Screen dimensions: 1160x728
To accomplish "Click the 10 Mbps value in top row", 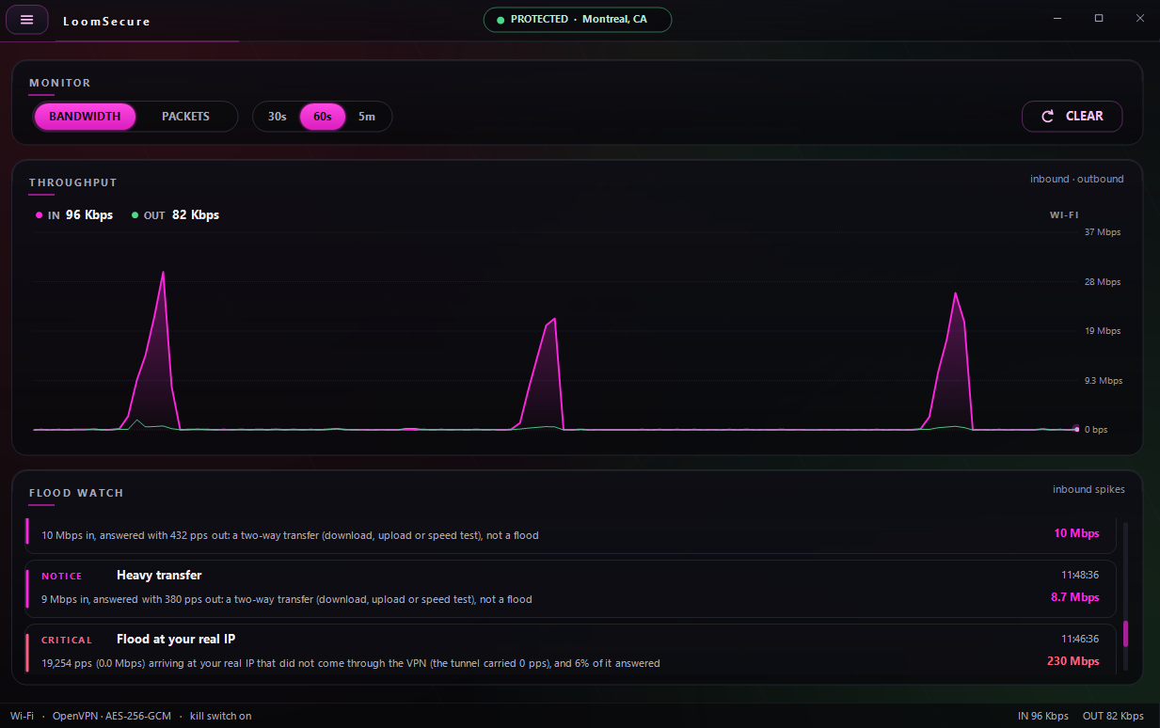I will (x=1076, y=533).
